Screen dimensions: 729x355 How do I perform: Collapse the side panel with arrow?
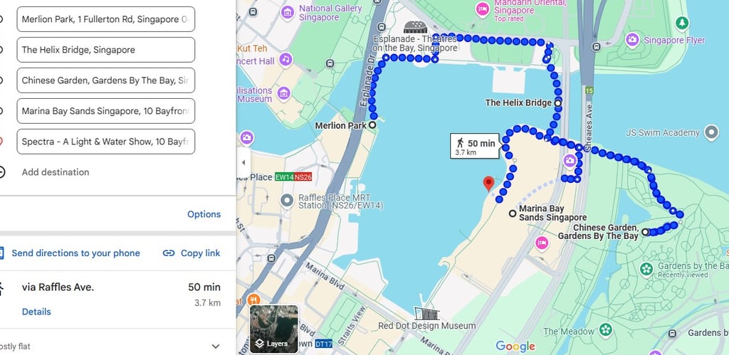coord(243,163)
